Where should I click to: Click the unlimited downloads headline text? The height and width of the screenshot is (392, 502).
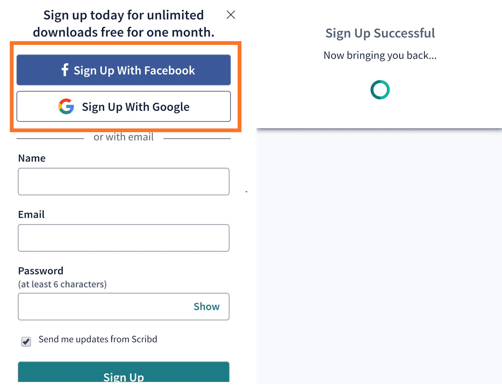(x=124, y=24)
